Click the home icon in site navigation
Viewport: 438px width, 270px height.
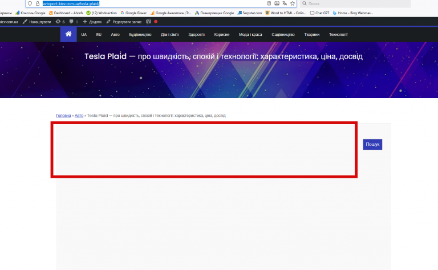coord(68,34)
